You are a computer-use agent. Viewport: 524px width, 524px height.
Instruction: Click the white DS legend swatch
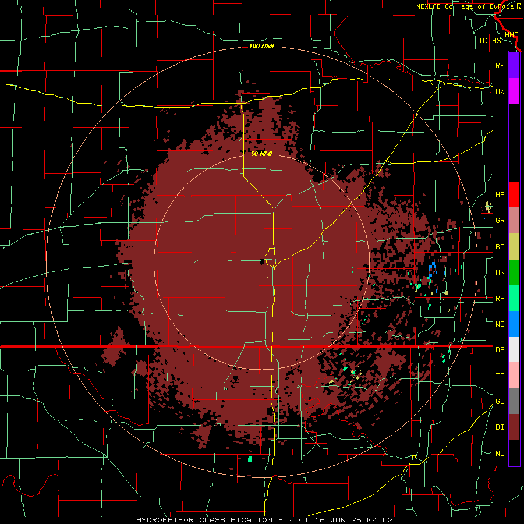click(x=514, y=349)
